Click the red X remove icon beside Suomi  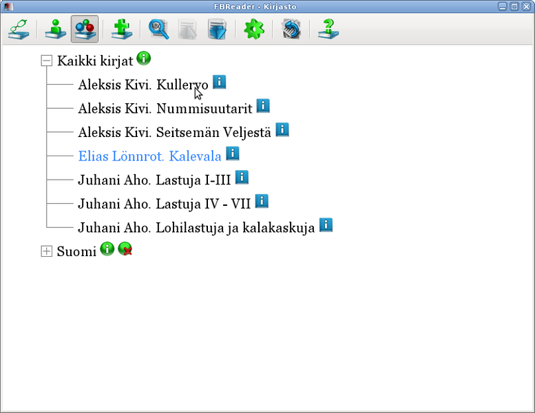125,249
